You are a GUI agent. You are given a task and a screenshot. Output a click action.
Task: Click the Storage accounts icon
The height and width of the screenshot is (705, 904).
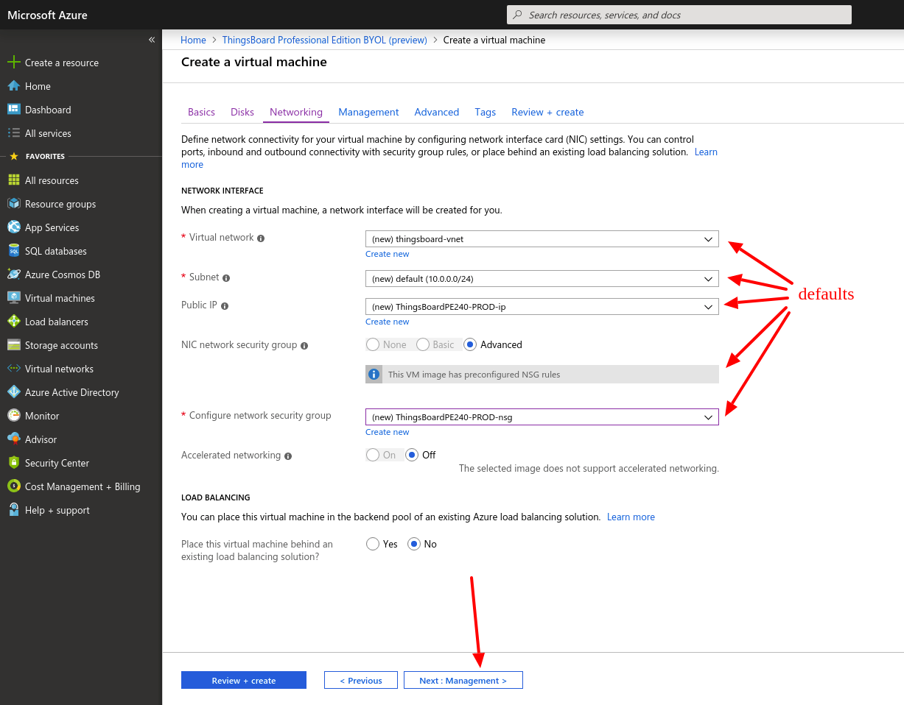pos(13,345)
